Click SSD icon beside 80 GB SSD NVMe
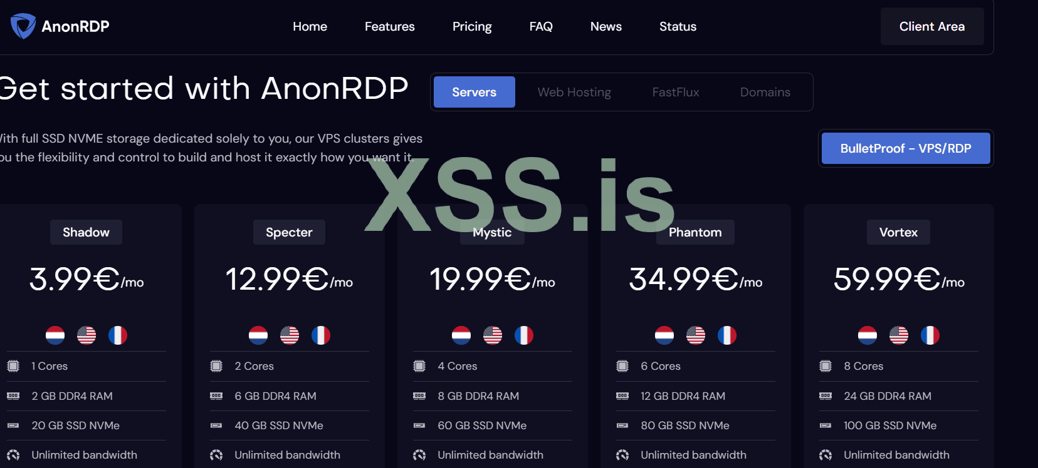 tap(622, 425)
